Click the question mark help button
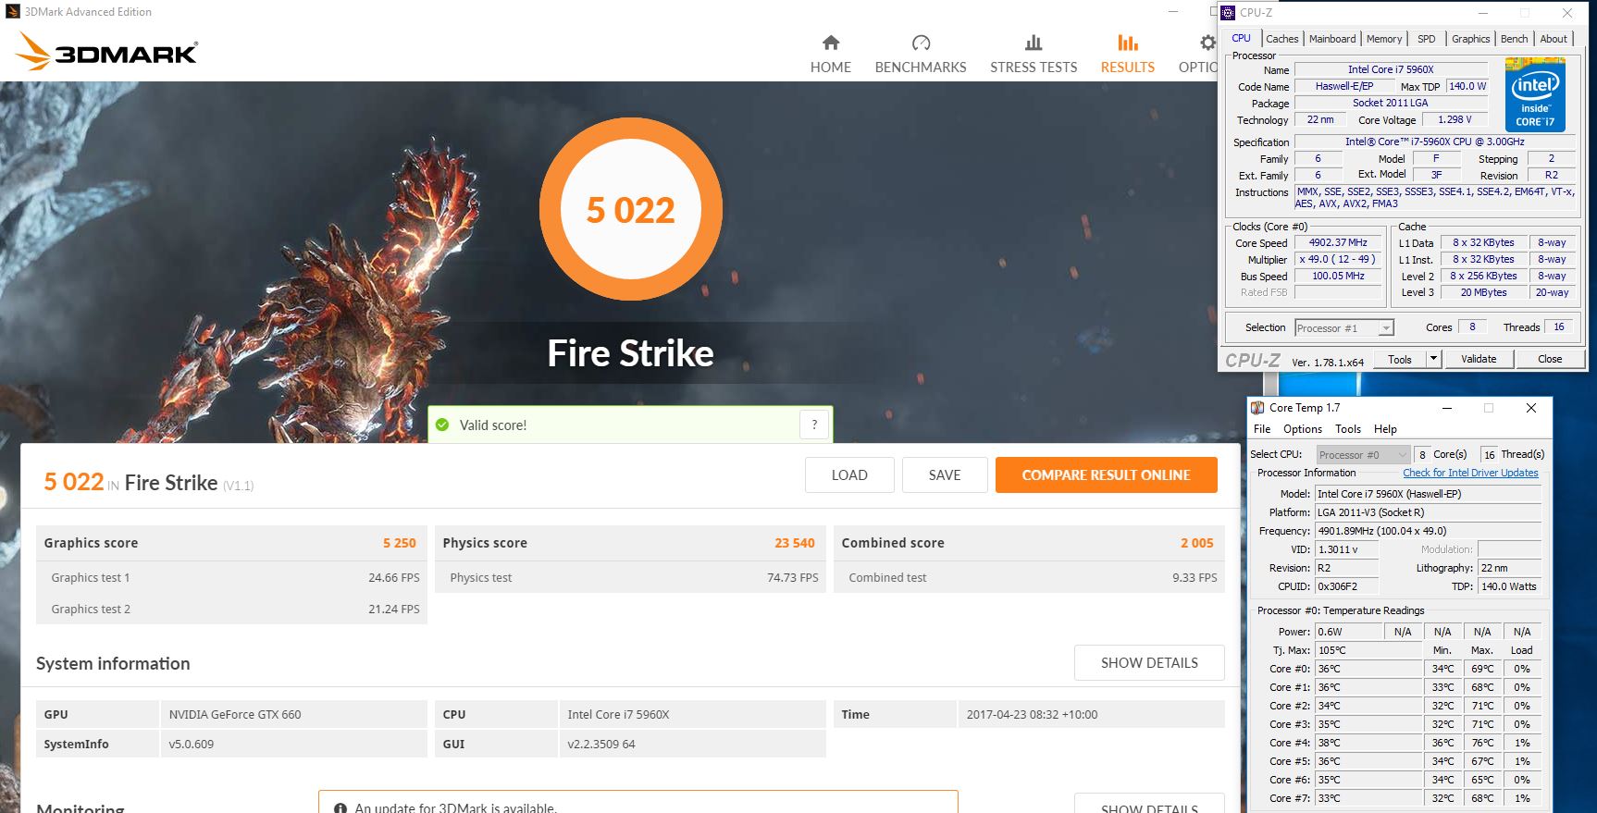 tap(814, 425)
